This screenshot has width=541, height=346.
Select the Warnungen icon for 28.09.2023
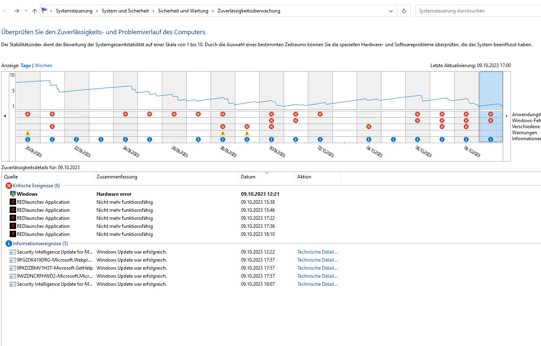223,133
